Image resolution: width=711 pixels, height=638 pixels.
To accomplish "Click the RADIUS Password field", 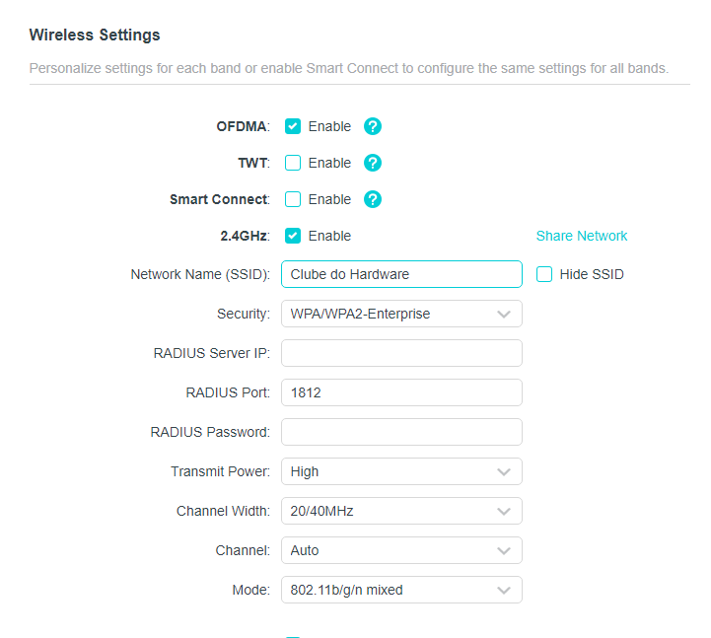I will coord(401,432).
